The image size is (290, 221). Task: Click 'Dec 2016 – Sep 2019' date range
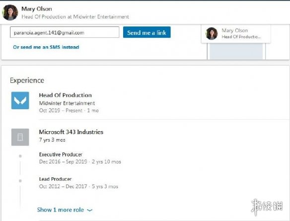(63, 161)
